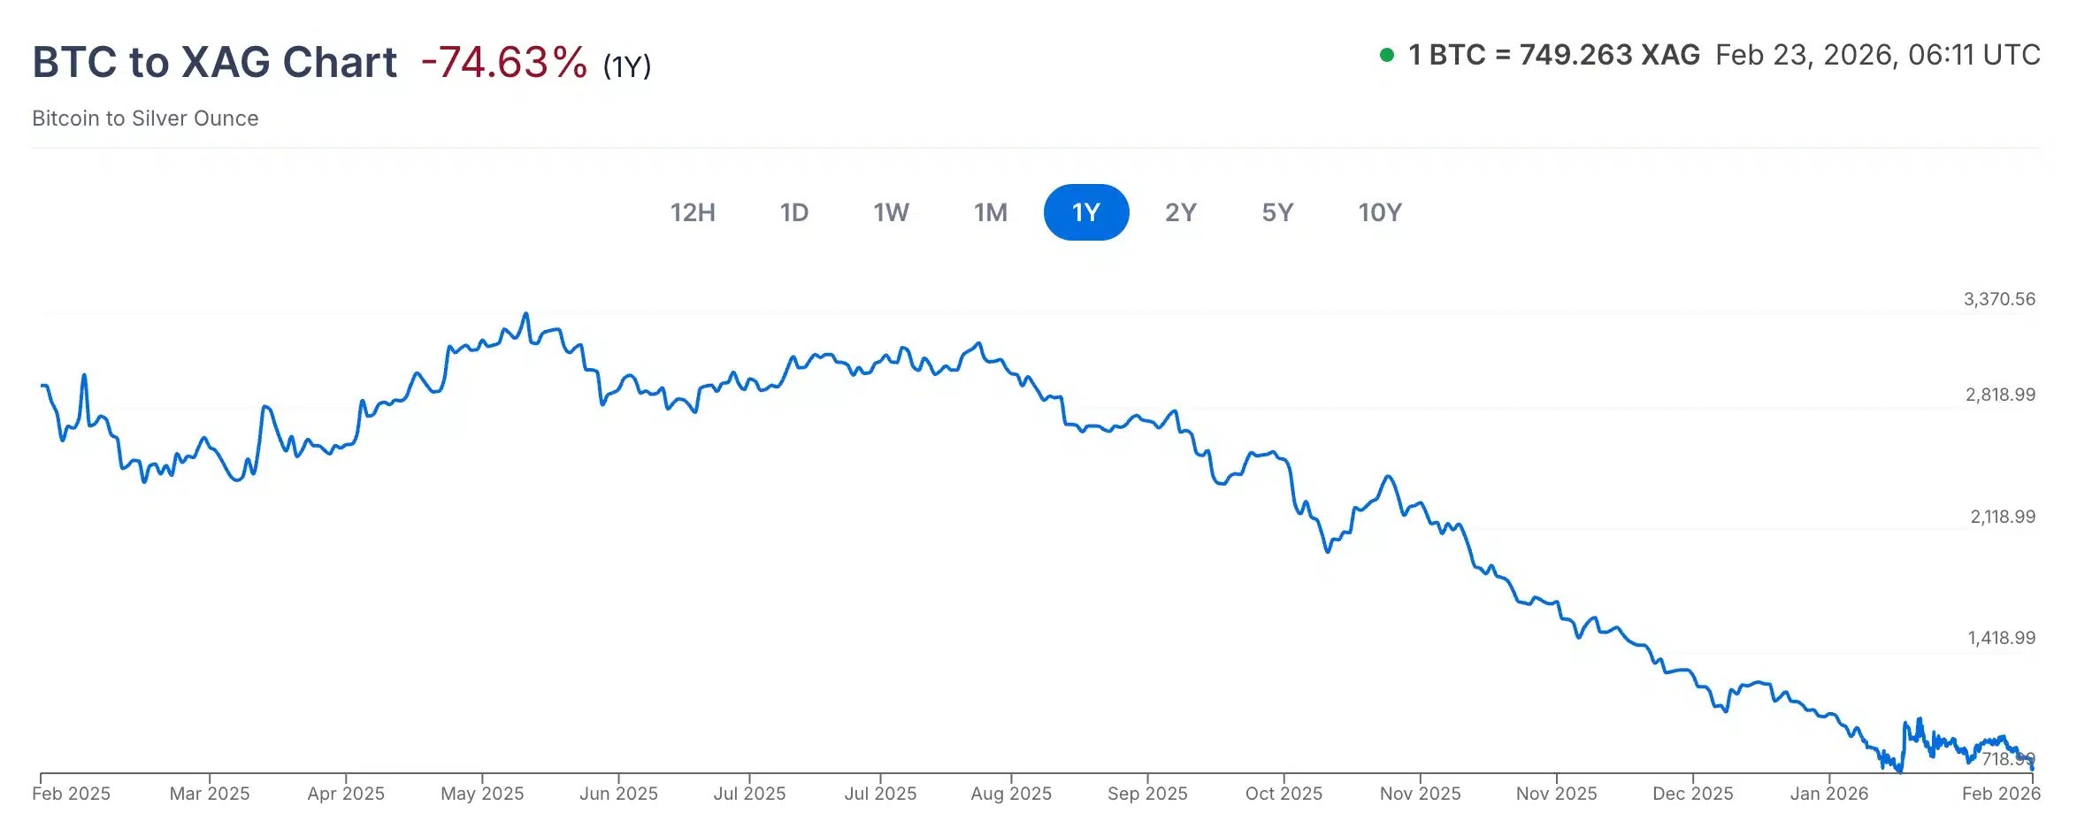Click the green live price indicator dot
Screen dimensions: 2077x821
coord(1387,55)
